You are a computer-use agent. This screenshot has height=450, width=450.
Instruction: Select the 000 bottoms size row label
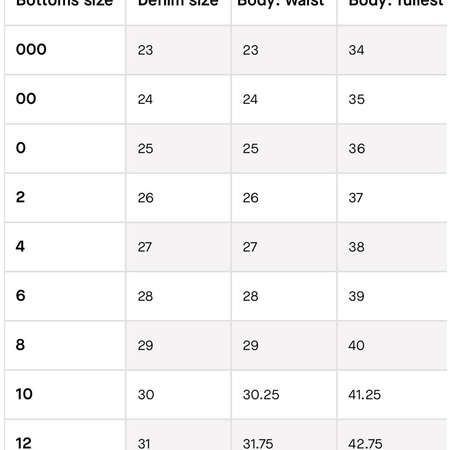[x=65, y=50]
